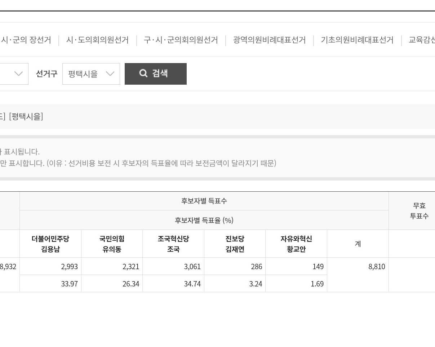Click the 선거구 field label
435x347 pixels.
pos(46,74)
